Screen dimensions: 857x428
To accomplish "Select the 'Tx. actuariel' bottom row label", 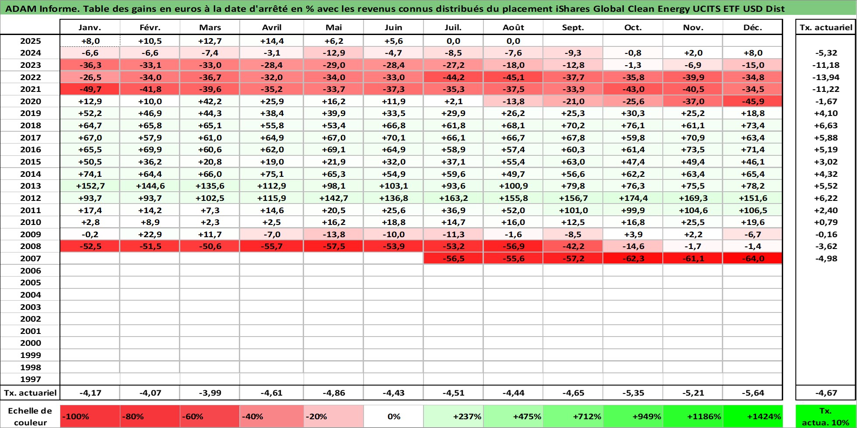I will click(x=30, y=393).
